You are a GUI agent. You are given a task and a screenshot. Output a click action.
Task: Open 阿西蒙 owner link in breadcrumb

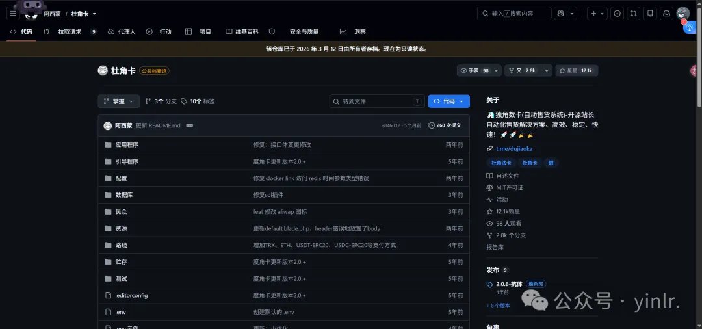(x=52, y=14)
